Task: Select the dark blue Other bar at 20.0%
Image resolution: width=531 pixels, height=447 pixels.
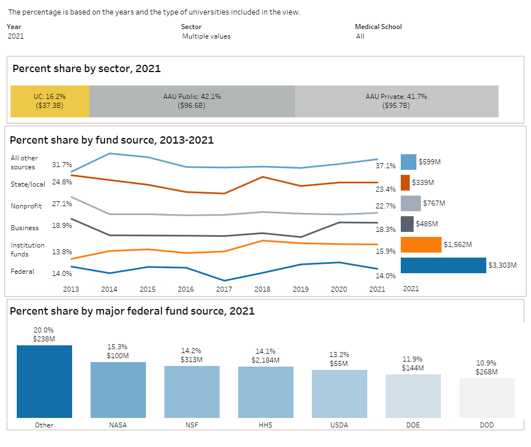Action: 44,381
